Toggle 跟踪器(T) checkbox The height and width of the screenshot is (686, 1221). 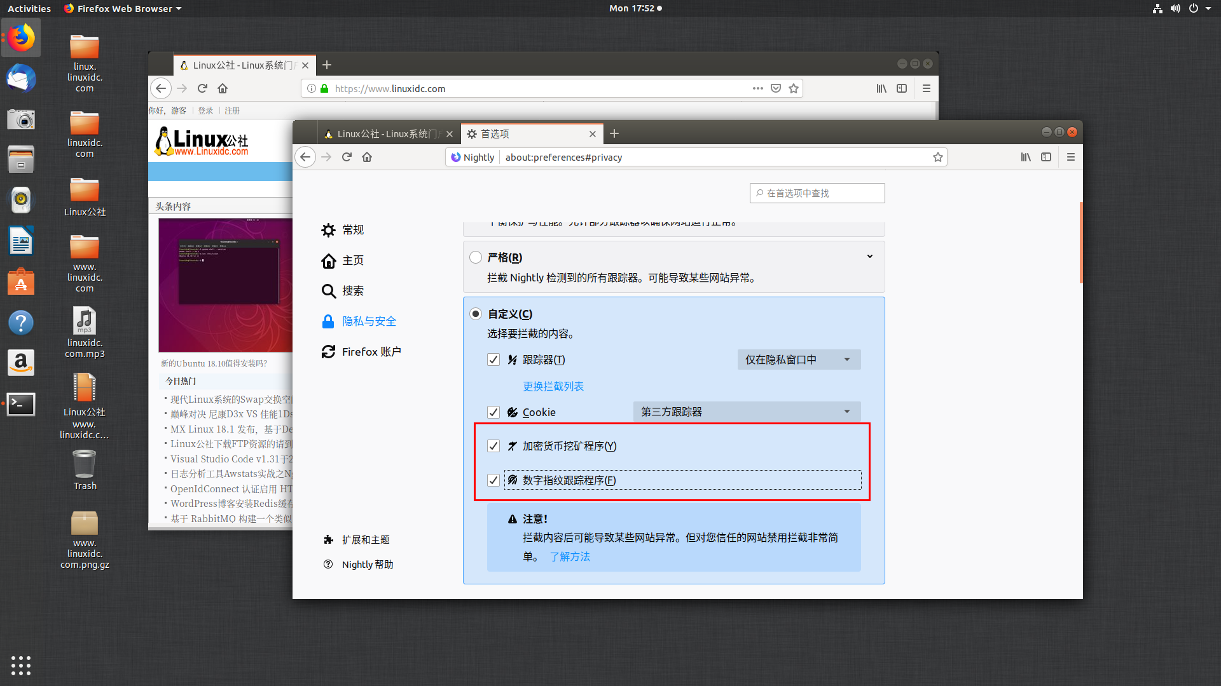coord(493,360)
